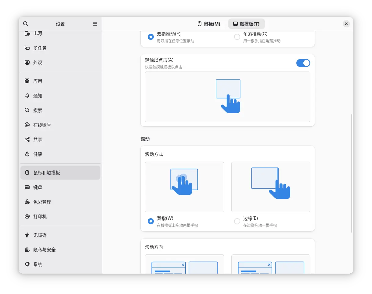Open 在线账号 settings
Image resolution: width=372 pixels, height=294 pixels.
[x=42, y=125]
